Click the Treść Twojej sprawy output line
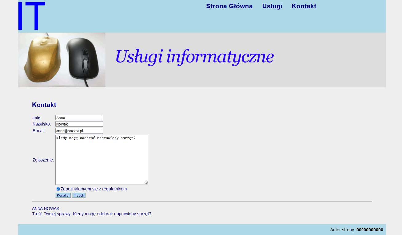The height and width of the screenshot is (235, 402). click(91, 214)
